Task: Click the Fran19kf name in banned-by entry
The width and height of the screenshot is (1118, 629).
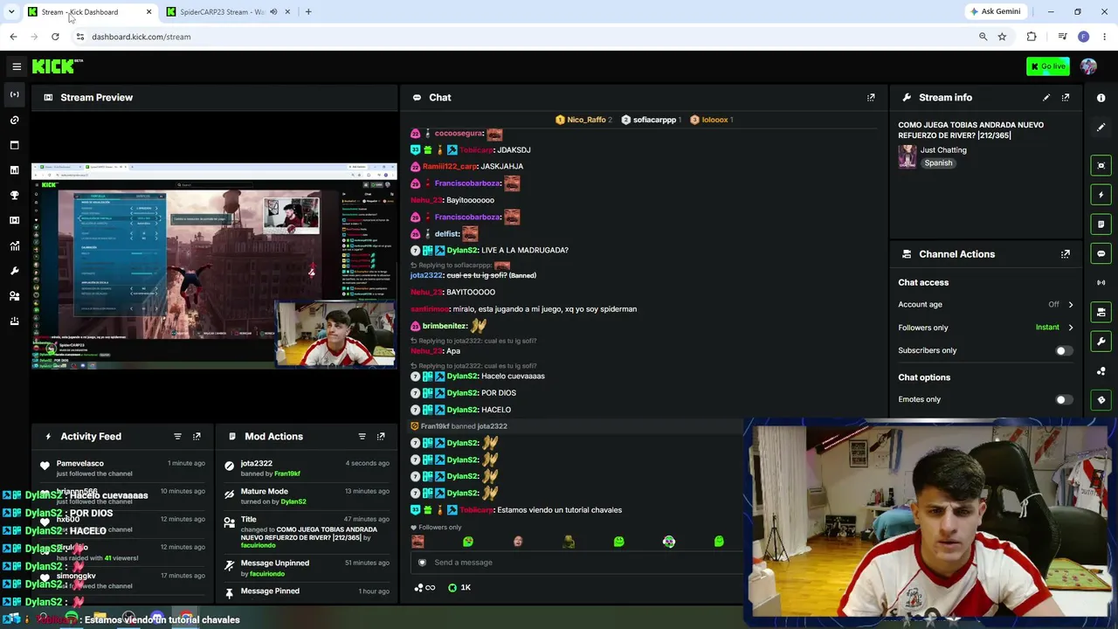Action: point(287,474)
